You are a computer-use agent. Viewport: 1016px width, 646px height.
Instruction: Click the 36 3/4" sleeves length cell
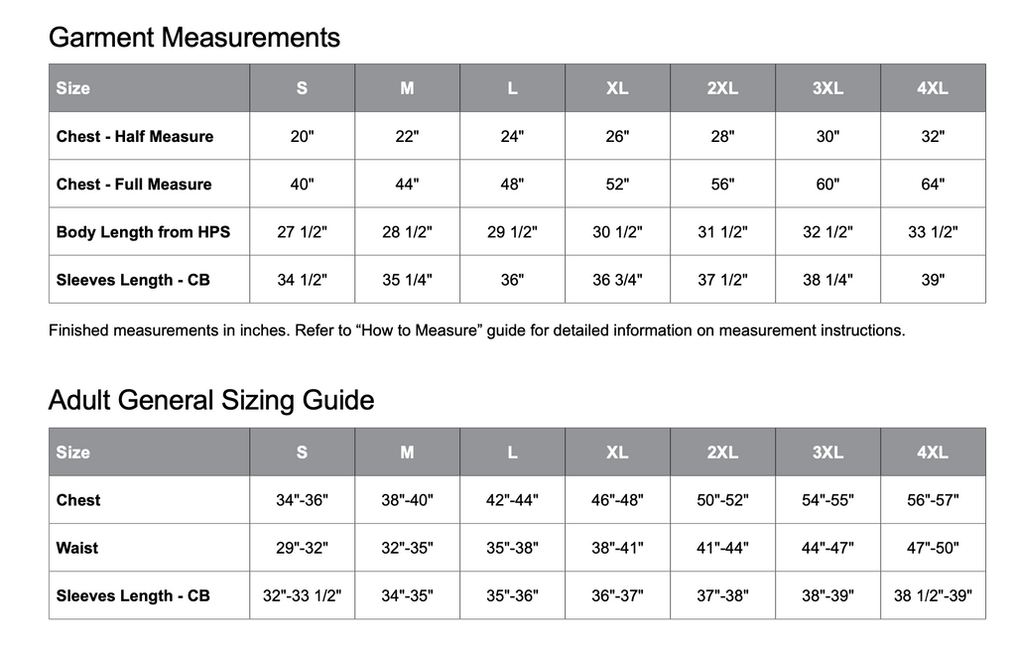[x=617, y=280]
